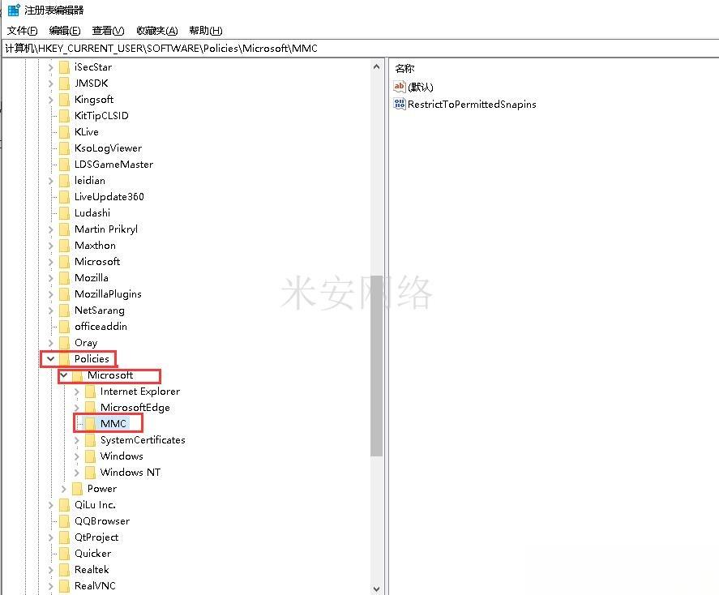Select the Ludashi folder icon
The width and height of the screenshot is (719, 595).
pyautogui.click(x=65, y=213)
